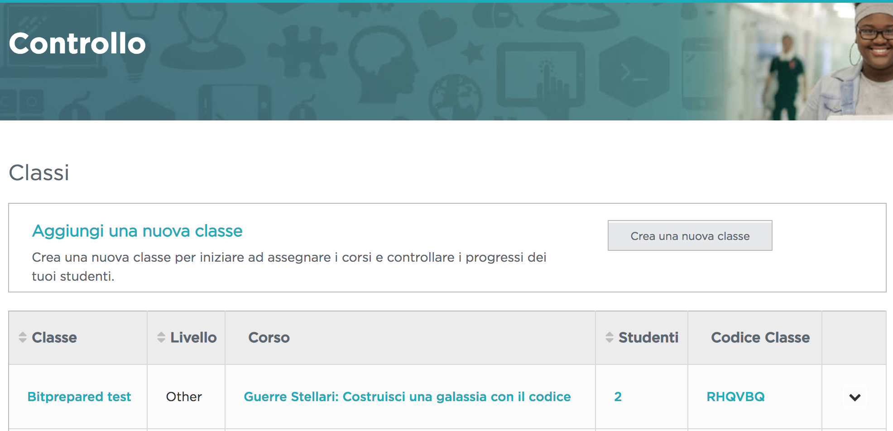Image resolution: width=893 pixels, height=431 pixels.
Task: Click the Studenti column header label
Action: (x=648, y=337)
